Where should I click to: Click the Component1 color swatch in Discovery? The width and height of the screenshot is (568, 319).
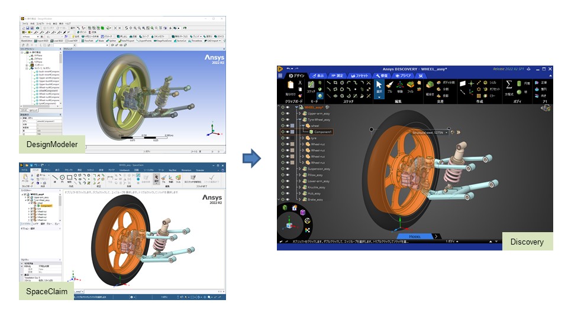293,132
